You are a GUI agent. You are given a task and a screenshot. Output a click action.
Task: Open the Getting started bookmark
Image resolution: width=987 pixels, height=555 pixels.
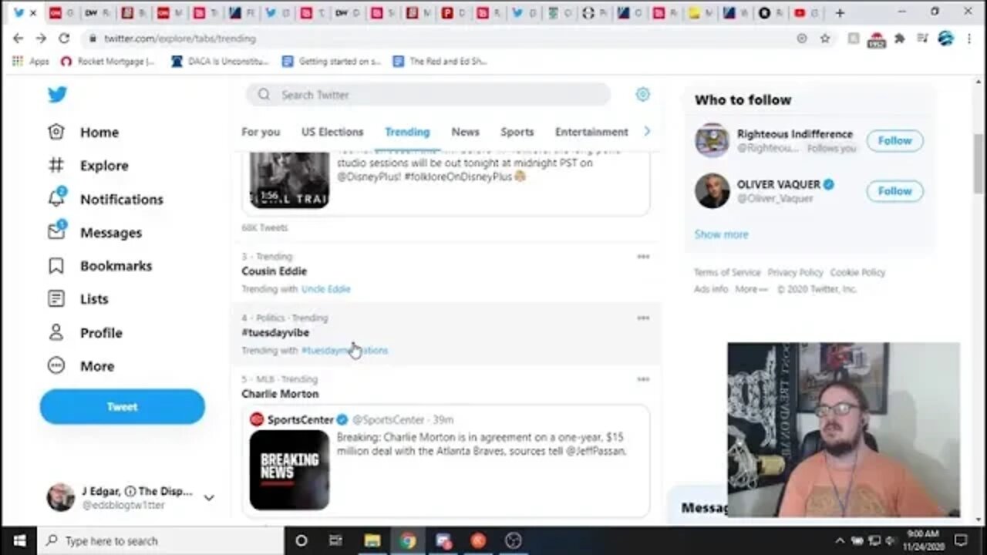tap(332, 61)
